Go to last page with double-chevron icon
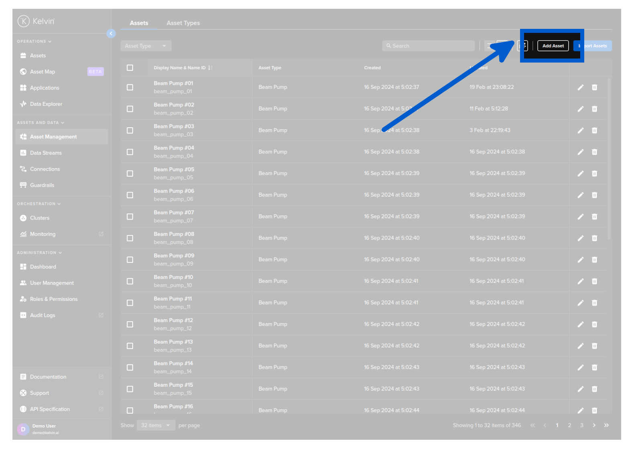This screenshot has width=634, height=449. pyautogui.click(x=606, y=425)
